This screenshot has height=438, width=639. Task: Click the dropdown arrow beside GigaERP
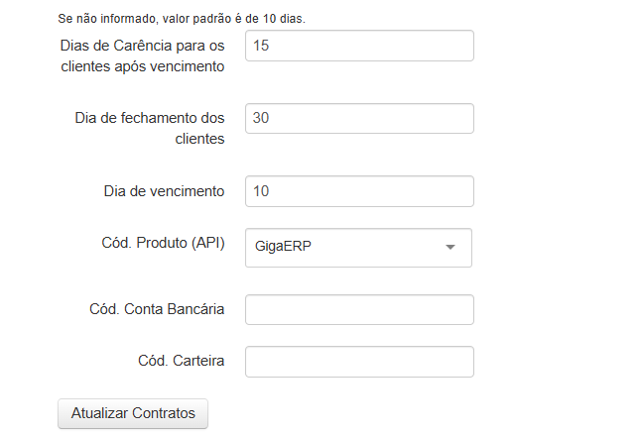coord(449,248)
